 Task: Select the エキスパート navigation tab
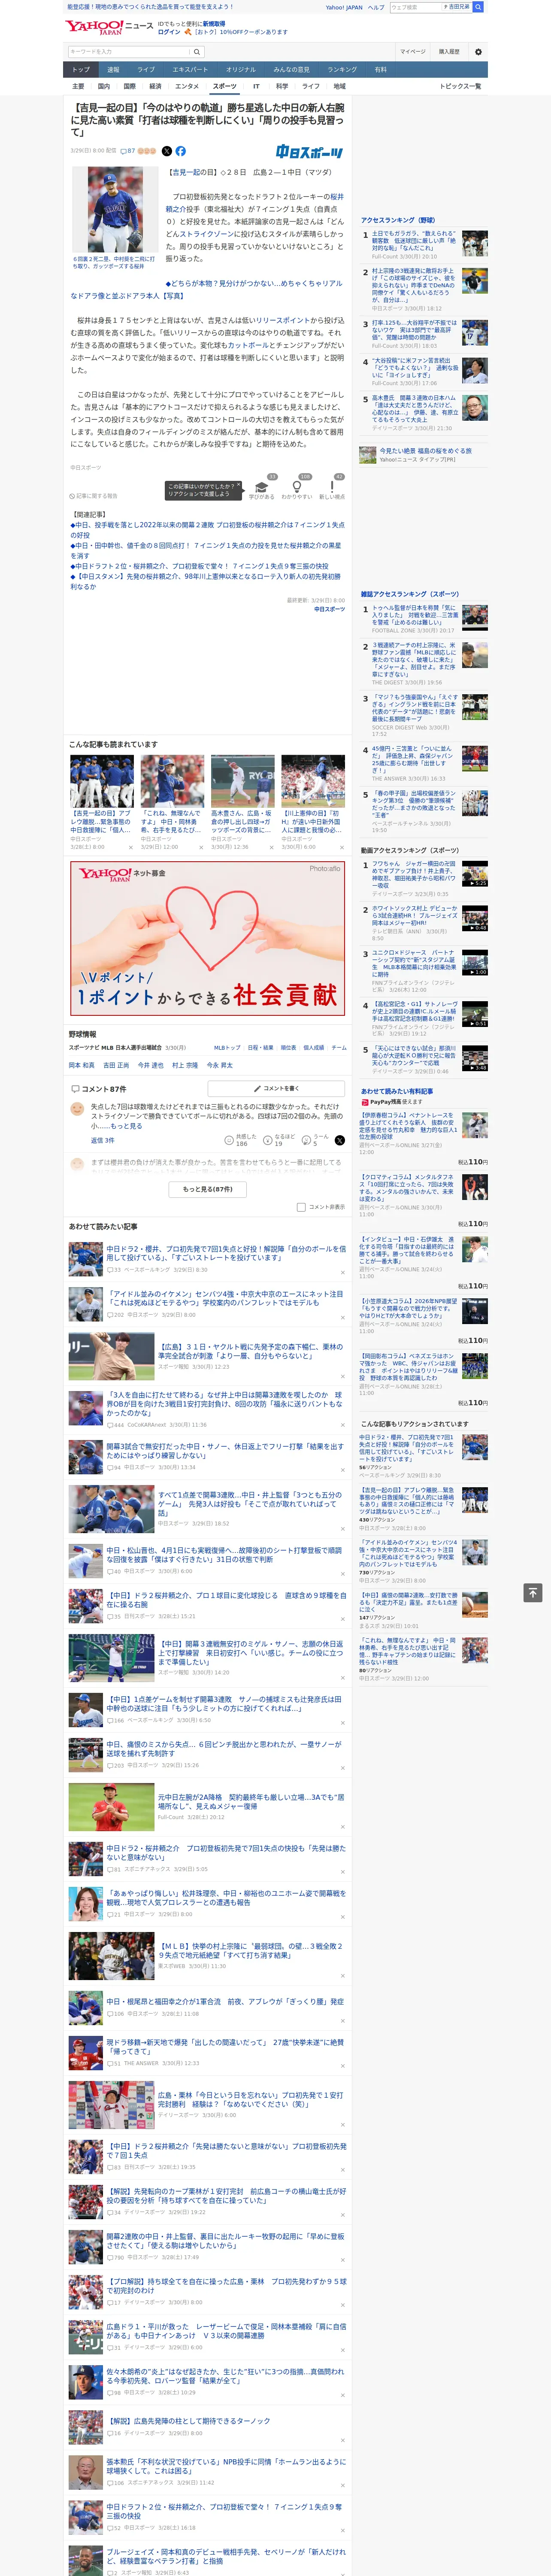[x=190, y=70]
